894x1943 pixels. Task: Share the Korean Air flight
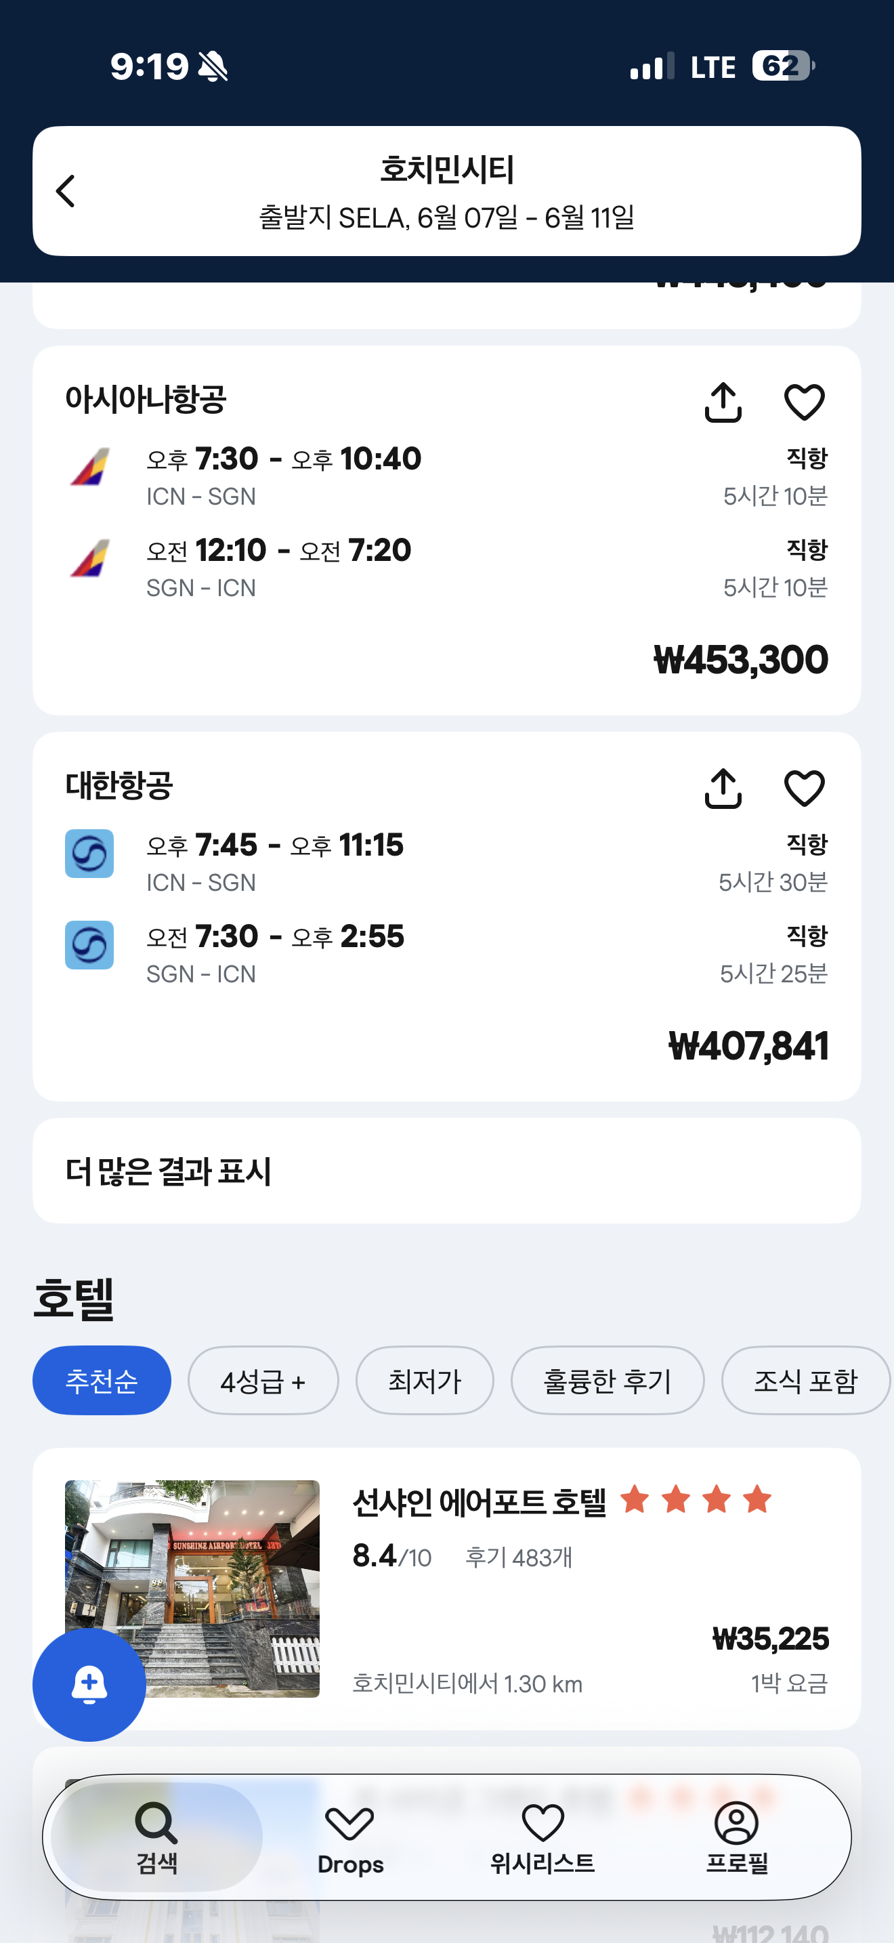[723, 788]
